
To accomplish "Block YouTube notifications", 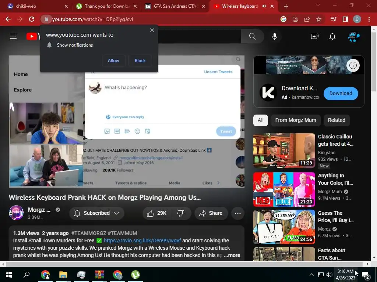I will (140, 61).
